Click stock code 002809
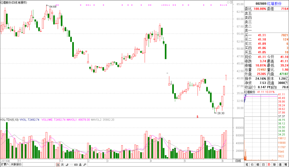Screen dimensions: 289x167 [261, 4]
